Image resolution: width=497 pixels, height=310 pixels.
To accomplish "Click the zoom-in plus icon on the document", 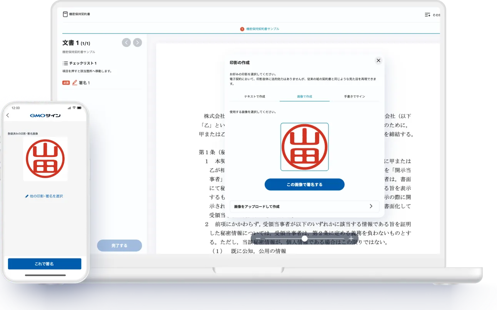I will (x=351, y=238).
